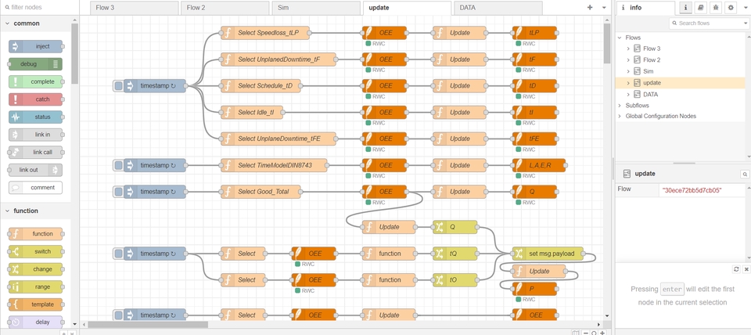
Task: Select the Select Schedule_tD function node
Action: [261, 86]
